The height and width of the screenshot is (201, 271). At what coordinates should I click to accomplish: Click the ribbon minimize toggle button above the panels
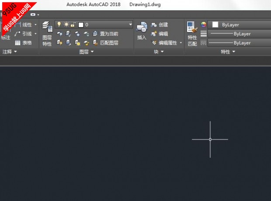click(33, 14)
